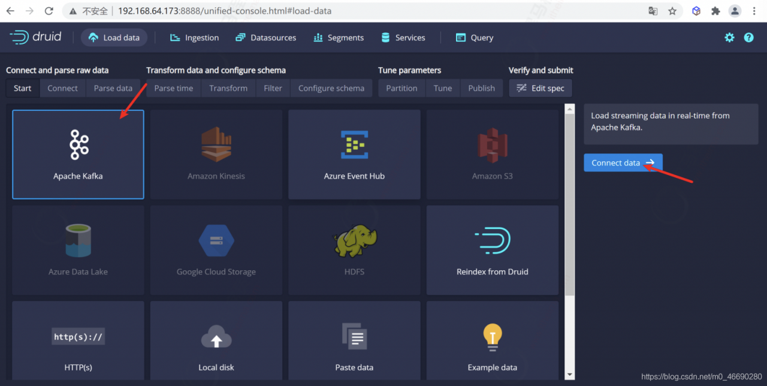767x386 pixels.
Task: Click the scrollbar down arrow
Action: pos(570,375)
